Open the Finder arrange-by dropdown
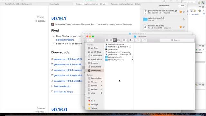This screenshot has height=116, width=206. 125,40
